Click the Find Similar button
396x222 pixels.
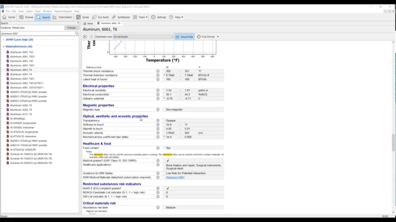206,37
